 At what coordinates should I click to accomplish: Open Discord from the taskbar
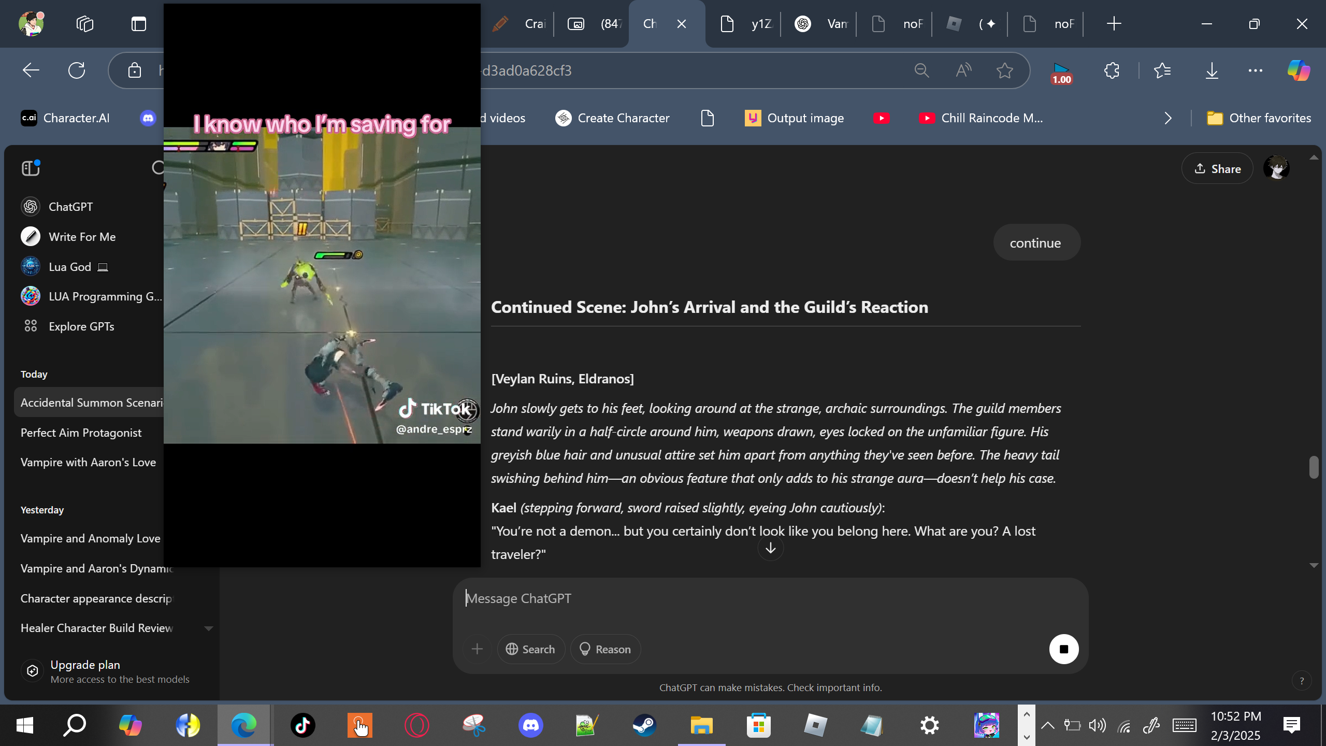[x=531, y=725]
